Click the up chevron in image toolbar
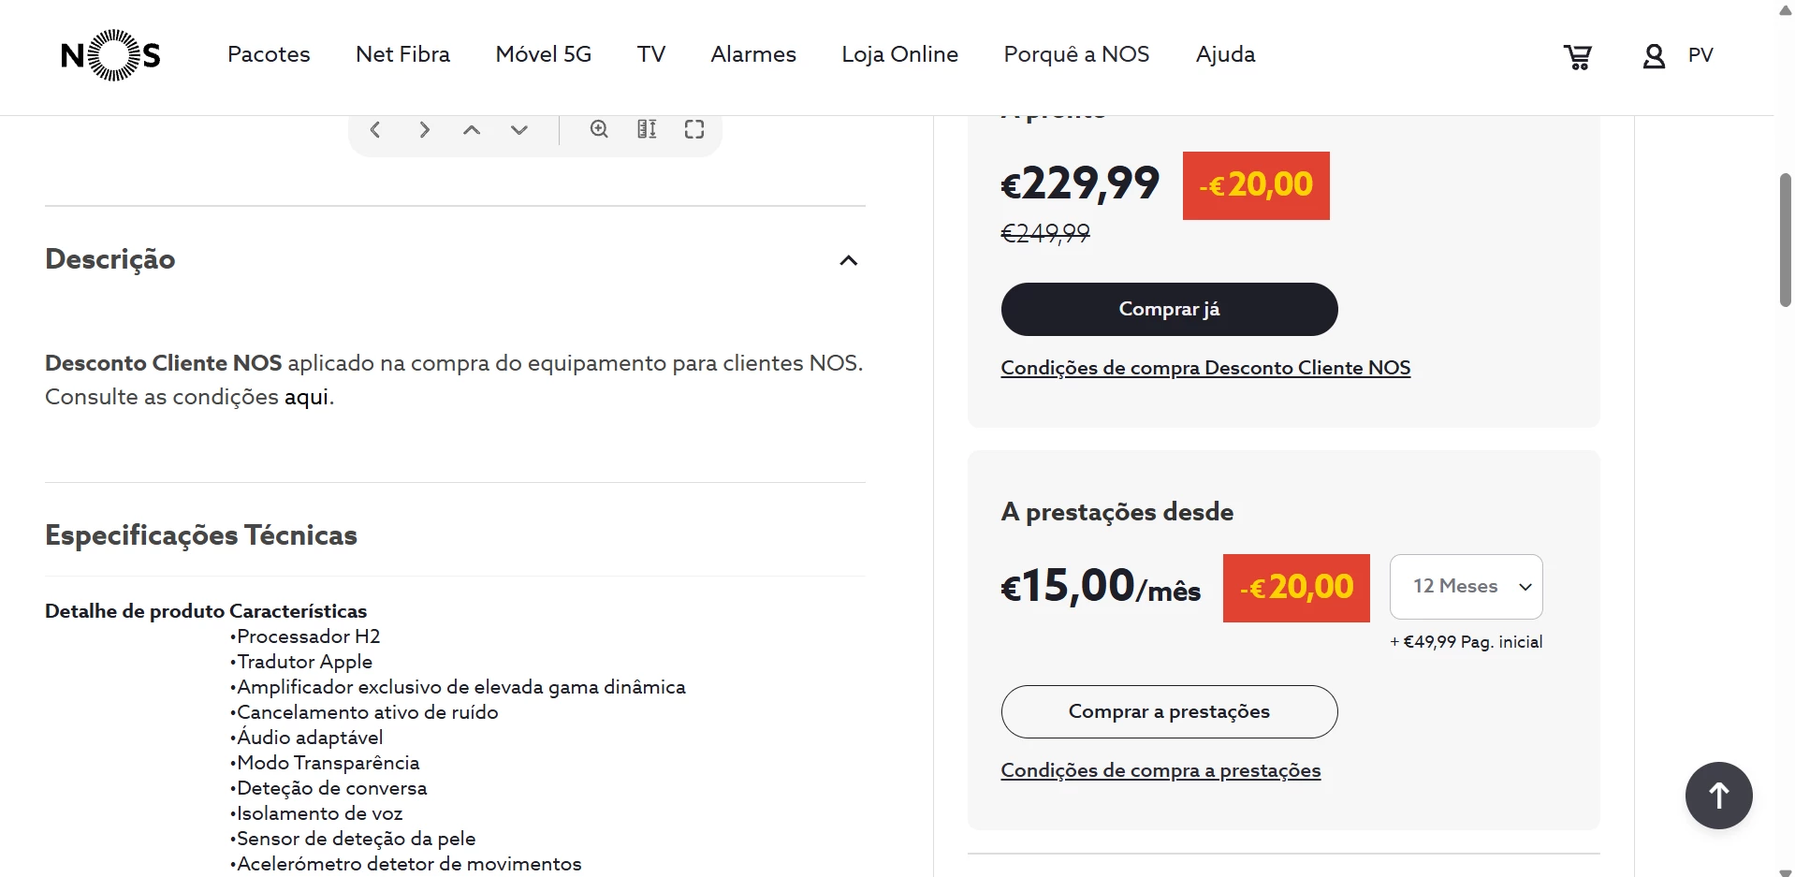This screenshot has height=877, width=1795. [472, 129]
